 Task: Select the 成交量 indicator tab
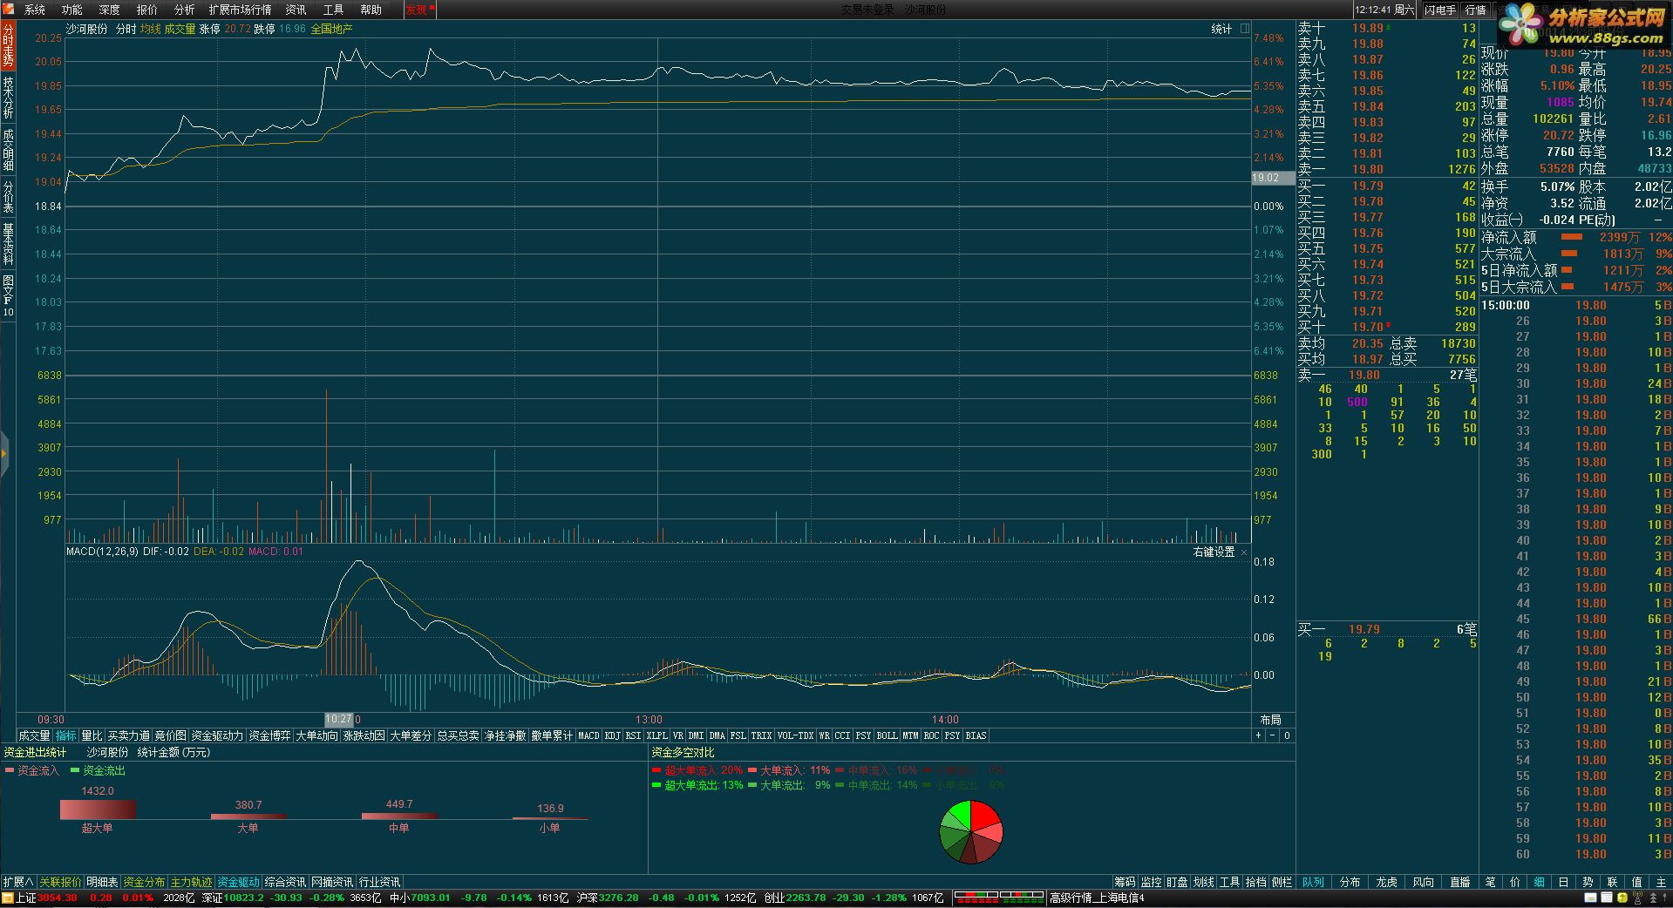pos(34,735)
